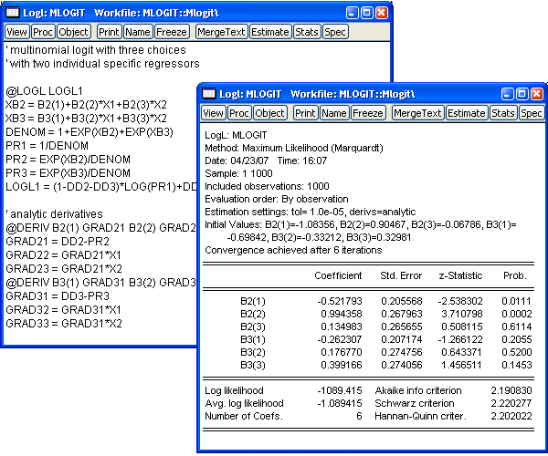Click the @LOGL LOGL1 line in the specification text

pyautogui.click(x=45, y=91)
